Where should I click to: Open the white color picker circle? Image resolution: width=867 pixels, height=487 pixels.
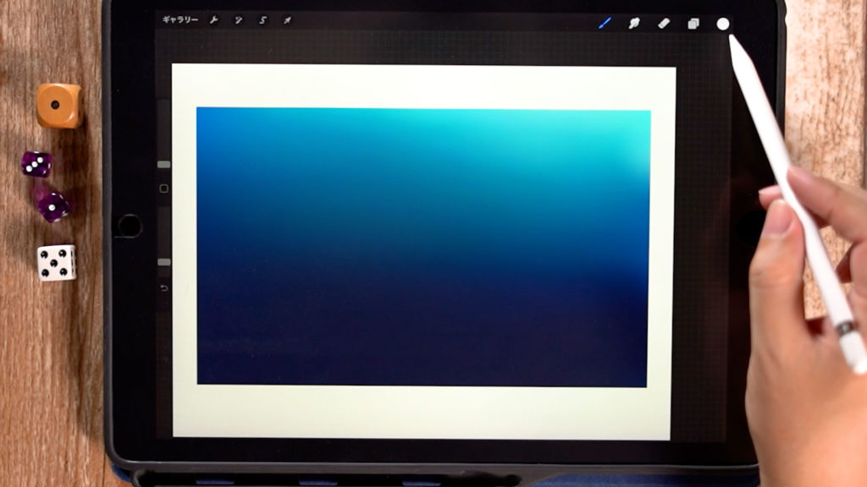pos(722,24)
